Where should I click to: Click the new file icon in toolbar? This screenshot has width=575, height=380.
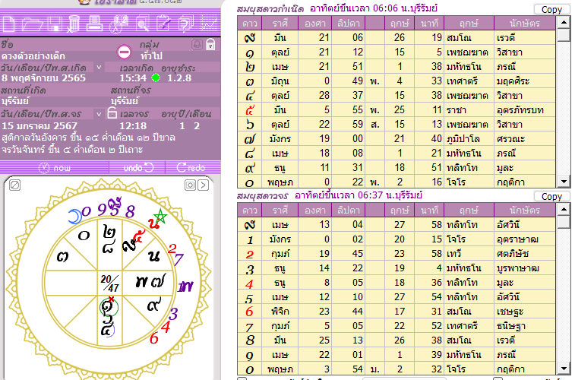click(x=10, y=23)
